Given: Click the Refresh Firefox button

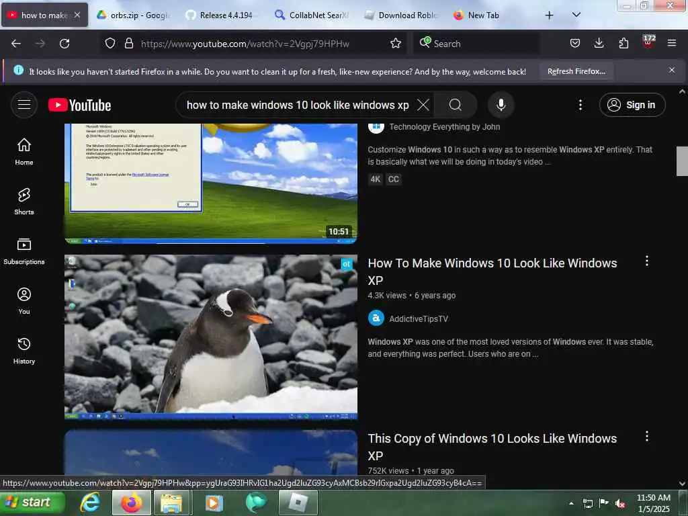Looking at the screenshot, I should 576,71.
